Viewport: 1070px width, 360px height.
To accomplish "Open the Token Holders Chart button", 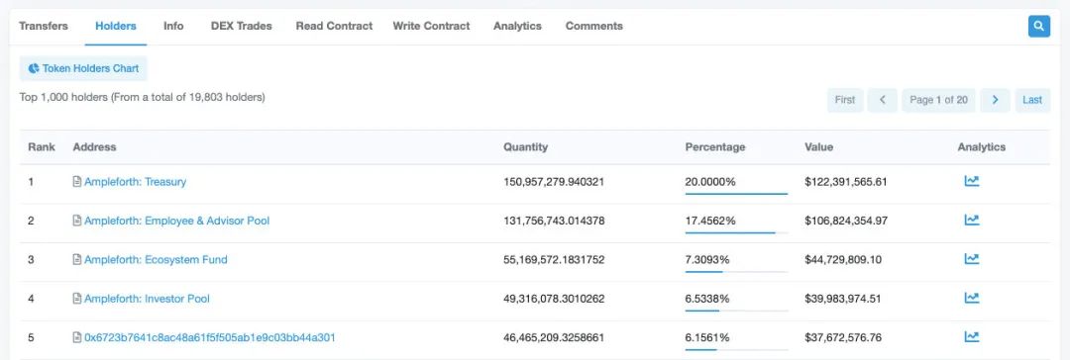I will [x=83, y=68].
